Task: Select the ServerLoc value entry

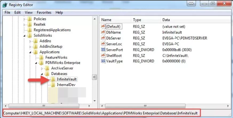Action: click(x=114, y=44)
